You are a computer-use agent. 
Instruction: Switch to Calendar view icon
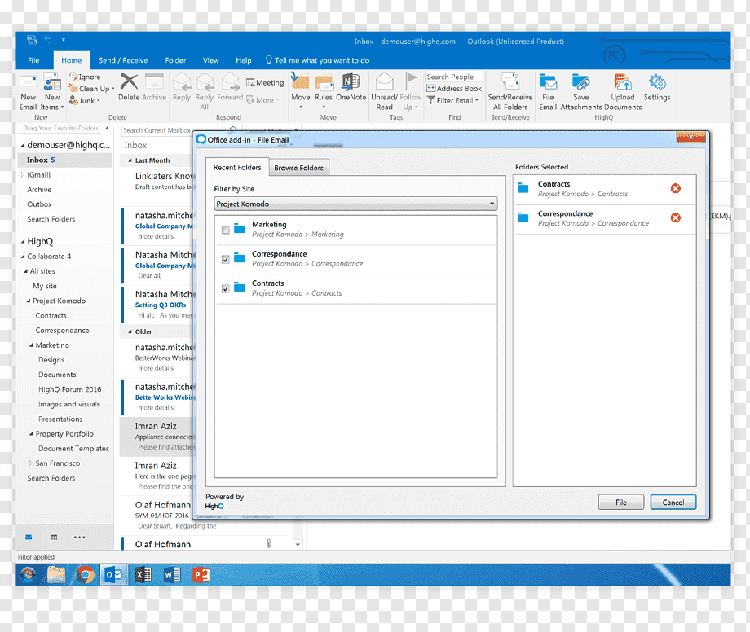(x=54, y=538)
